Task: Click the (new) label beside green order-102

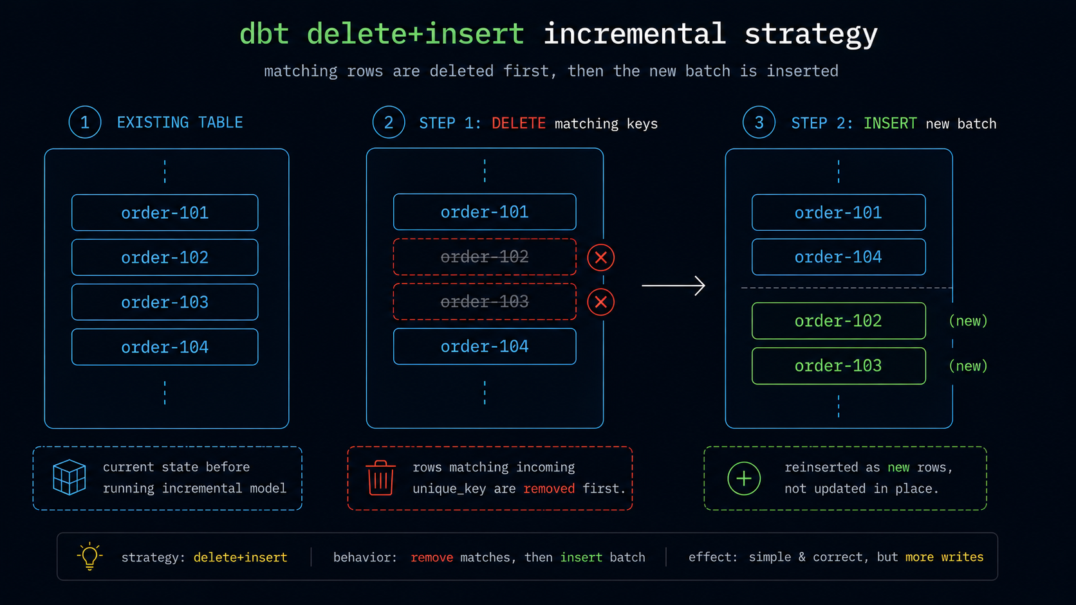Action: [968, 321]
